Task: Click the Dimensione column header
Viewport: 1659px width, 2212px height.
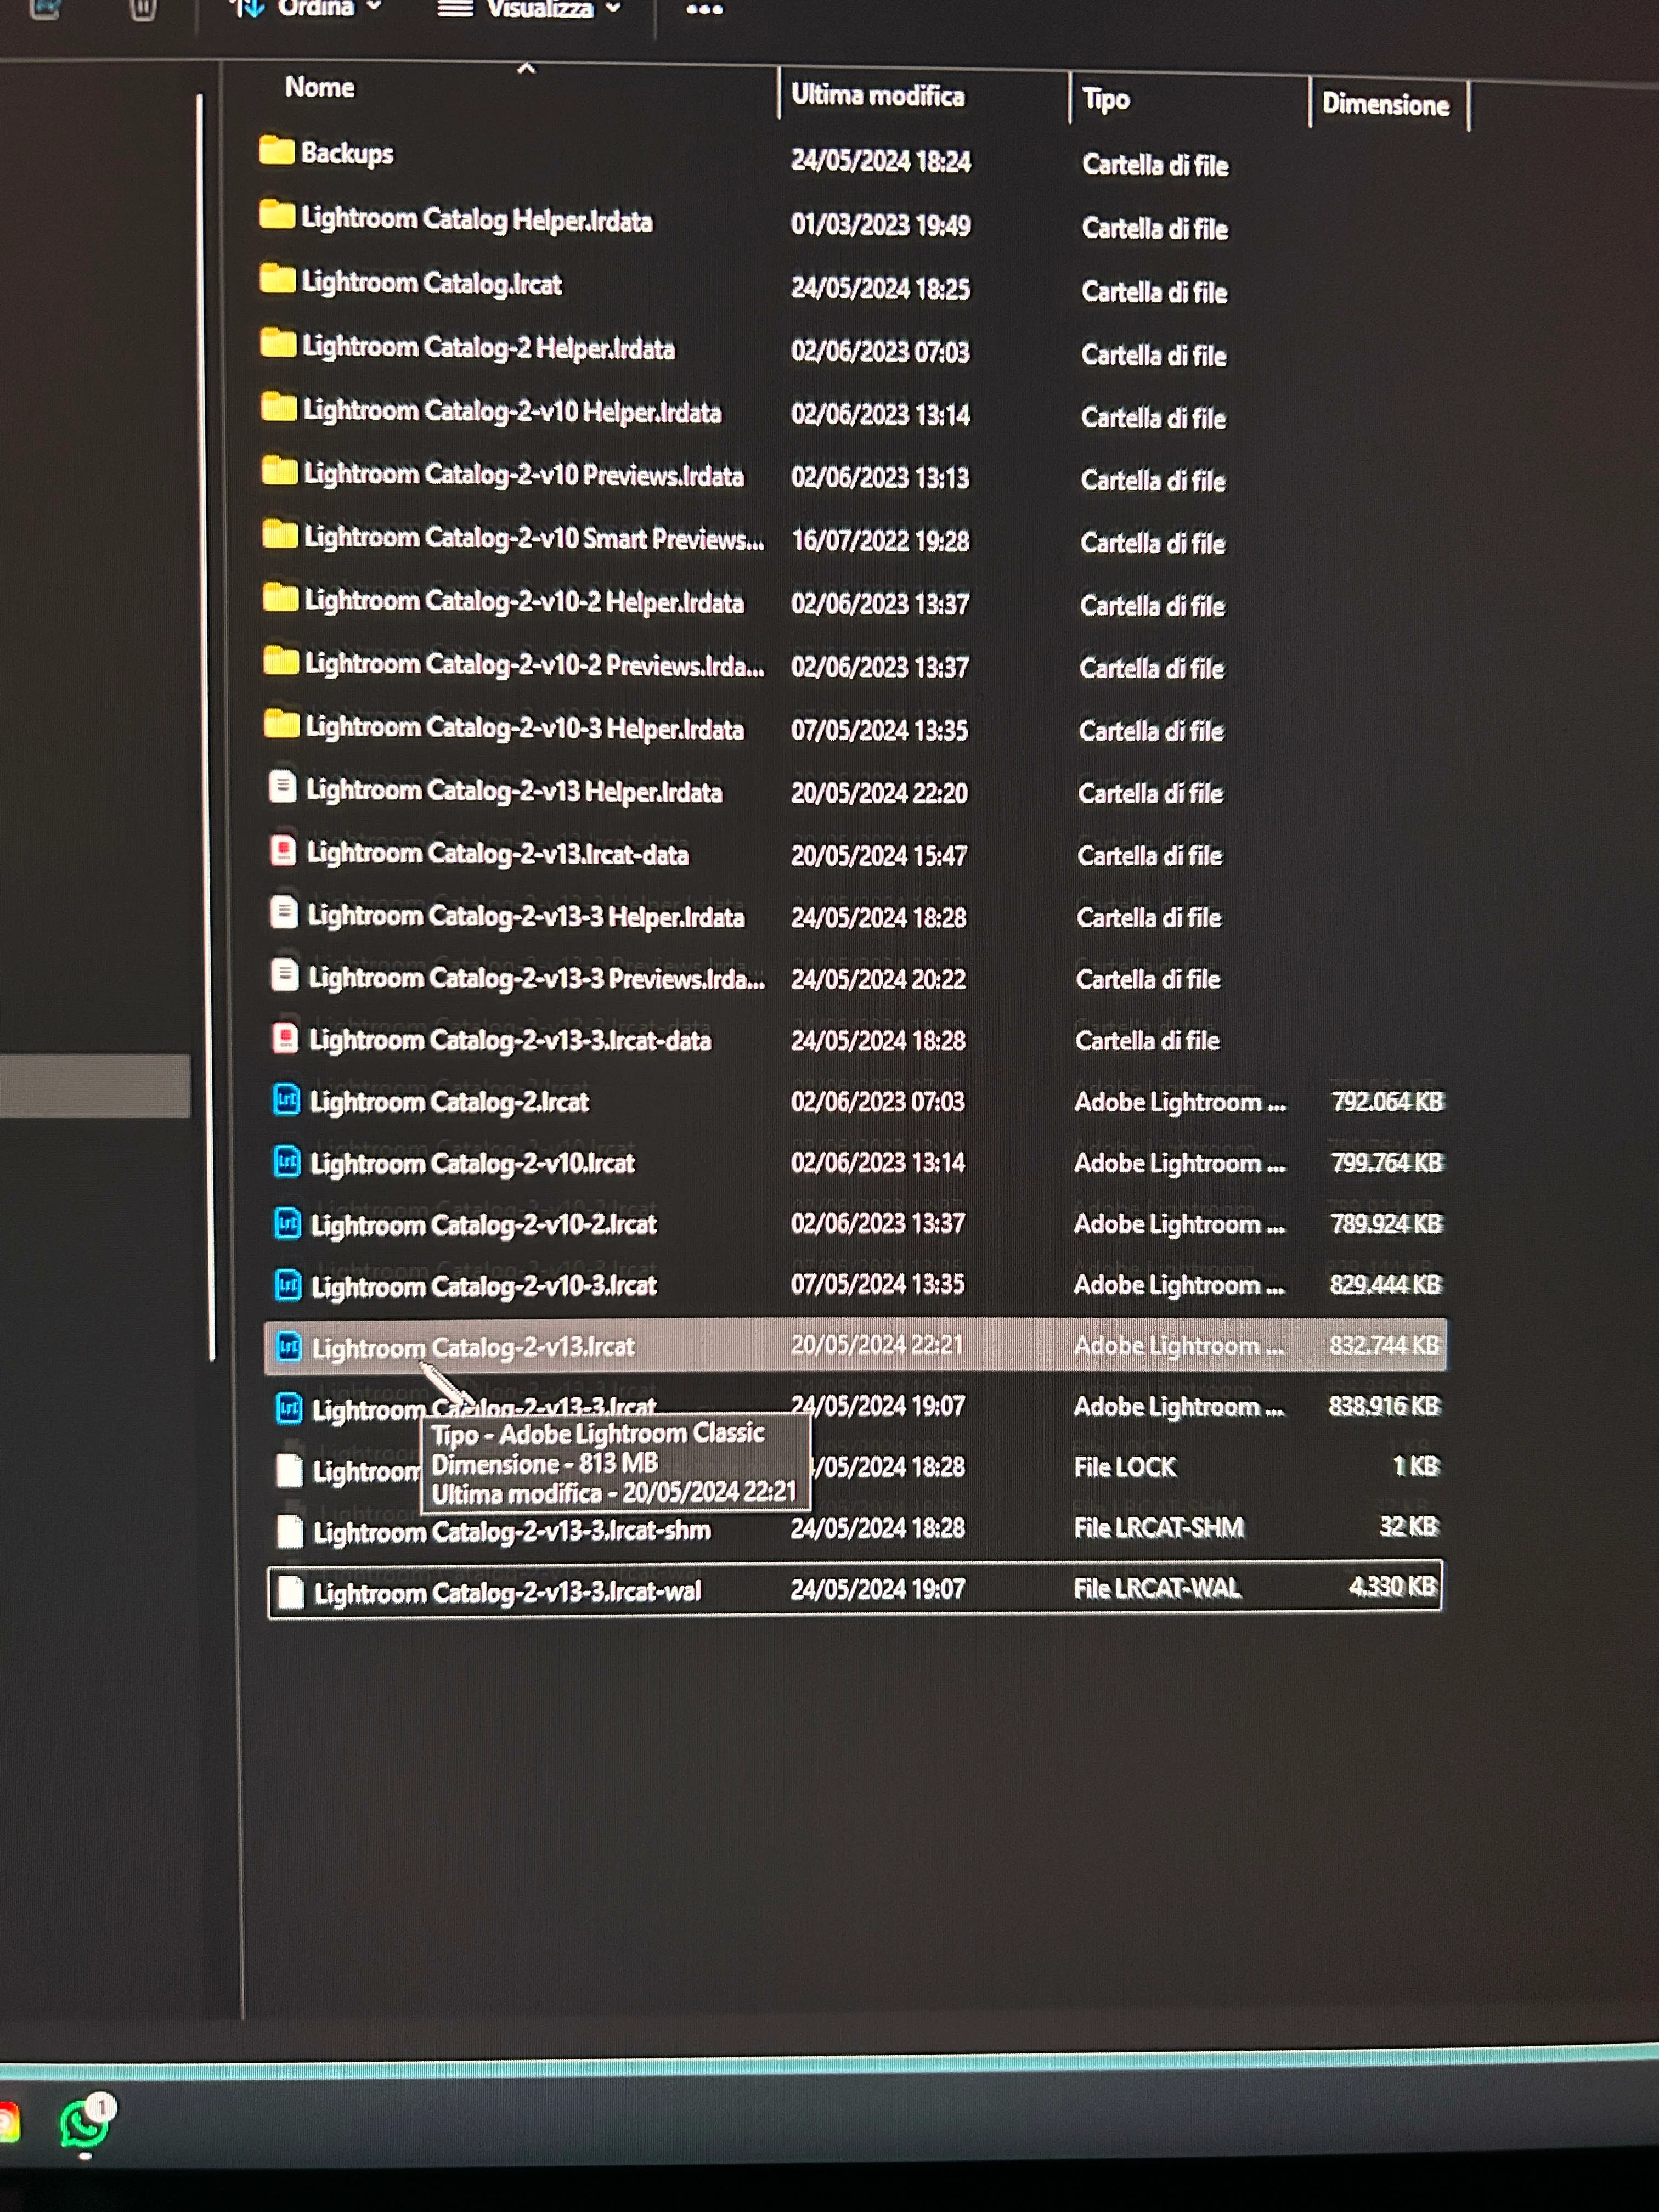Action: coord(1385,105)
